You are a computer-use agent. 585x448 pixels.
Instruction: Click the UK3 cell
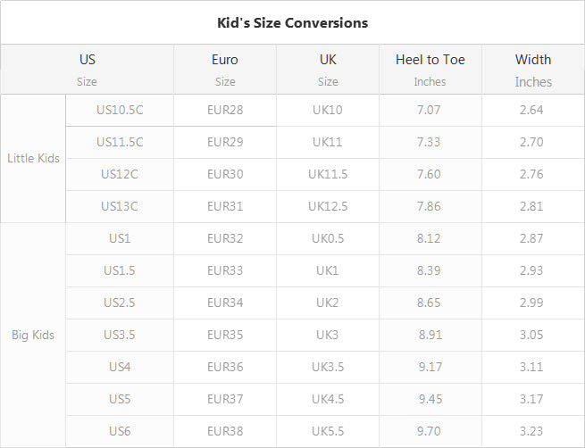click(x=327, y=335)
